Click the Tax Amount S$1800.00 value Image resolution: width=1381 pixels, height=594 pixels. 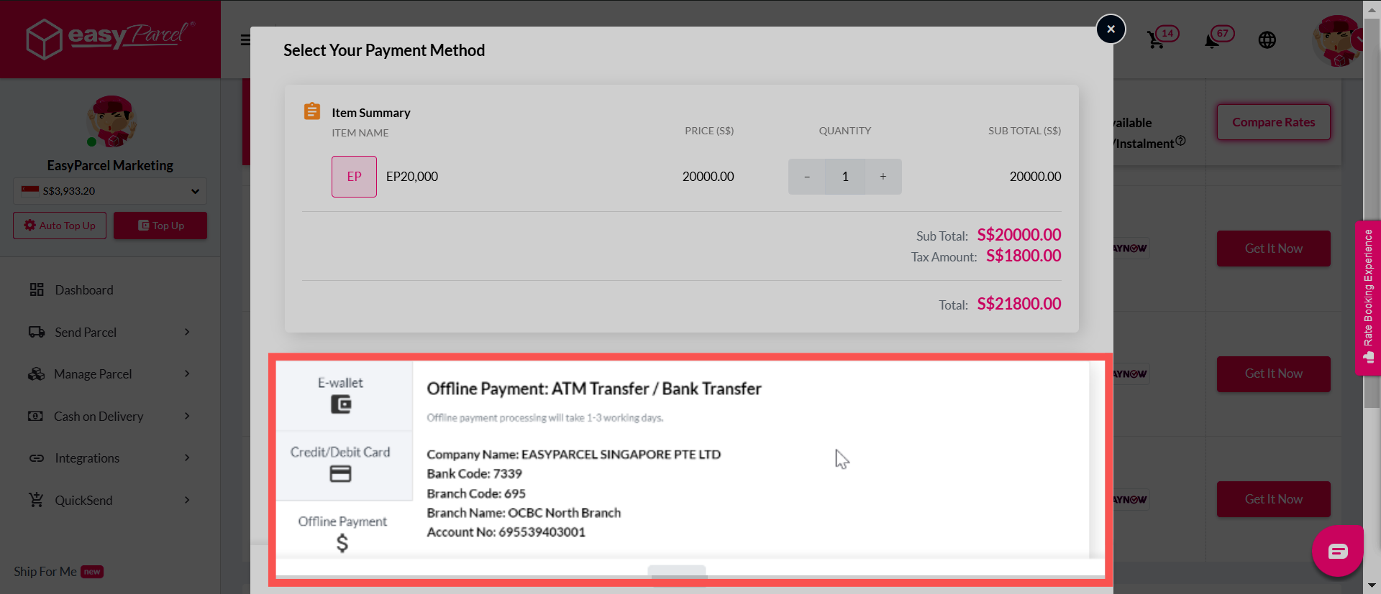pos(1024,256)
